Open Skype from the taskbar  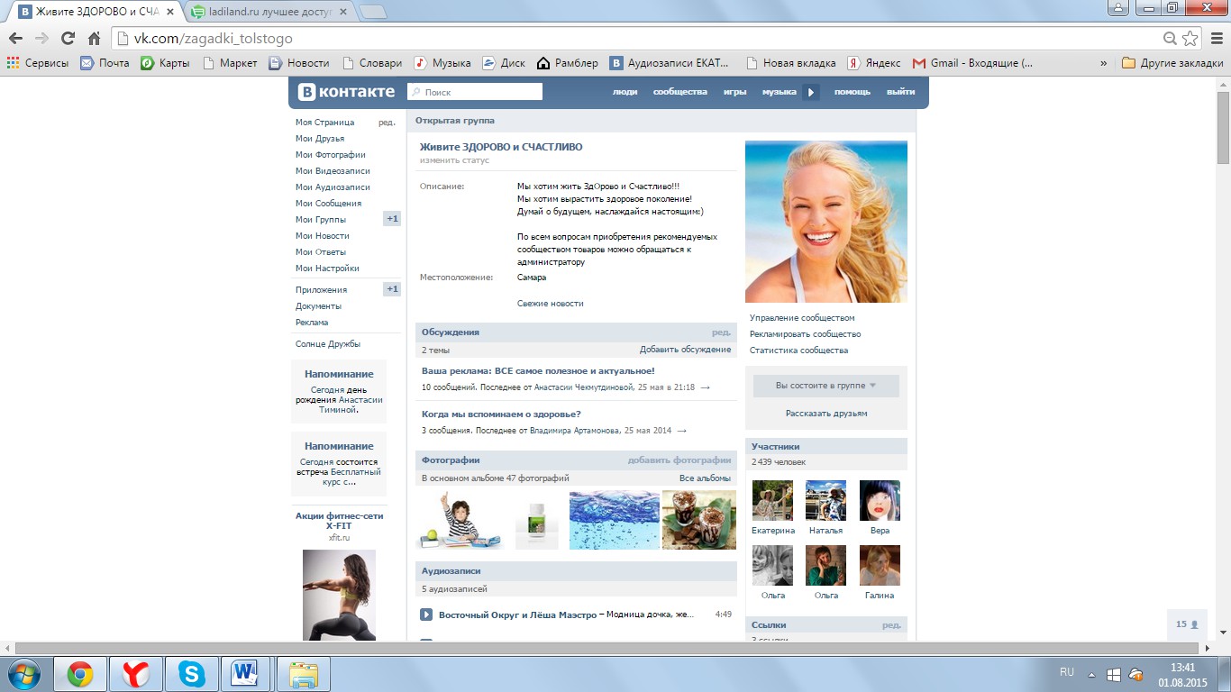pos(191,674)
